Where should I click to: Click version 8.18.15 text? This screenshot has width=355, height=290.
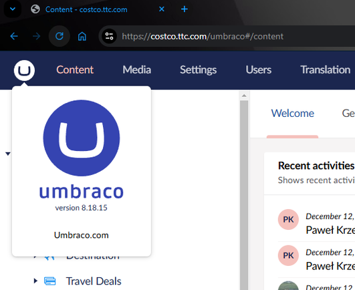pos(82,208)
